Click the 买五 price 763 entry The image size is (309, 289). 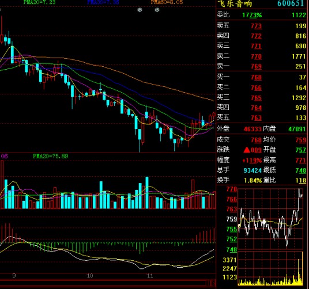(256, 117)
